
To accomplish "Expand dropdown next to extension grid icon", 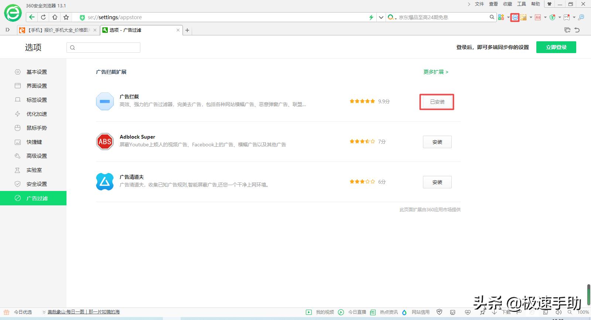I will point(508,17).
